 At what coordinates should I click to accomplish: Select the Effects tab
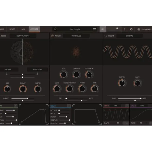(x=34, y=29)
